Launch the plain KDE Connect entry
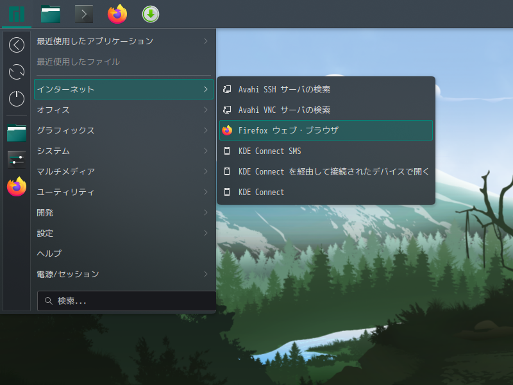 tap(326, 192)
